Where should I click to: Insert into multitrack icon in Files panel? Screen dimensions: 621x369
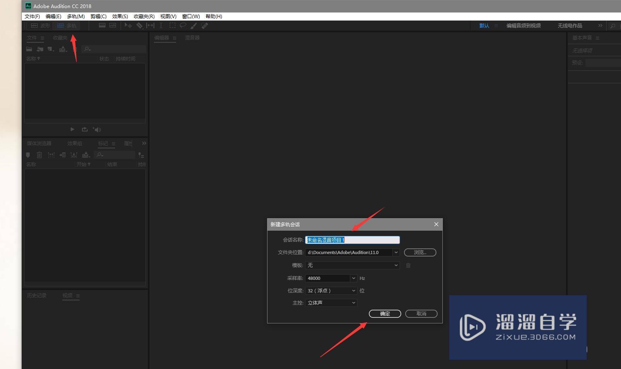63,49
